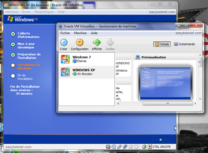Click the mouse integration globe status icon

(x=144, y=147)
